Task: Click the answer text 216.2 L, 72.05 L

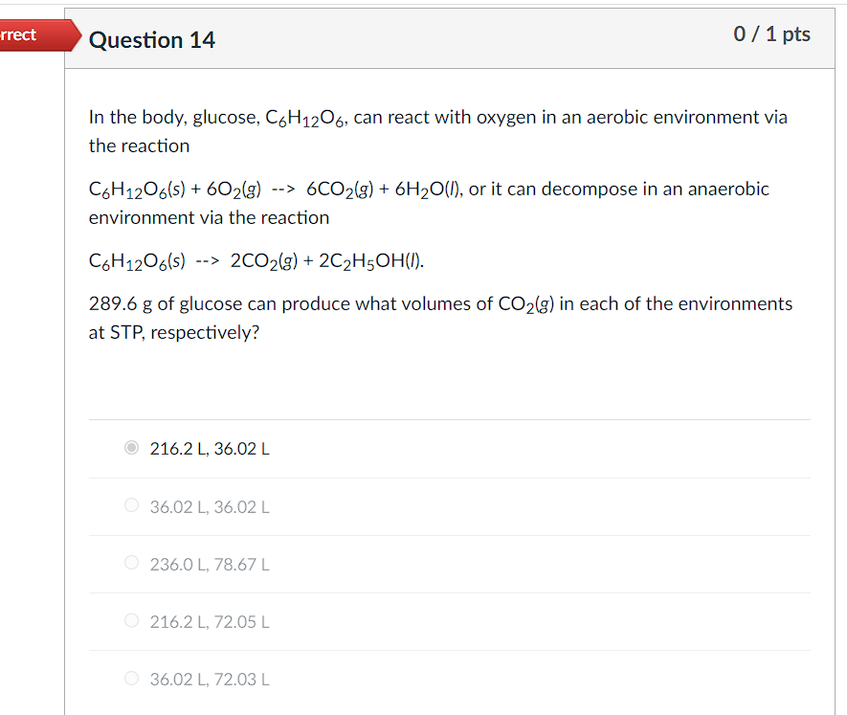Action: click(x=209, y=621)
